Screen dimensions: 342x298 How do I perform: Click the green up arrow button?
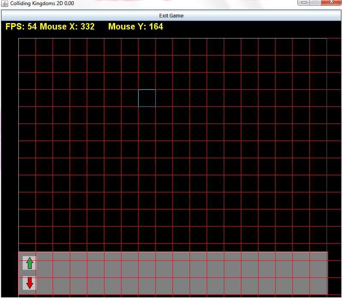click(x=30, y=263)
